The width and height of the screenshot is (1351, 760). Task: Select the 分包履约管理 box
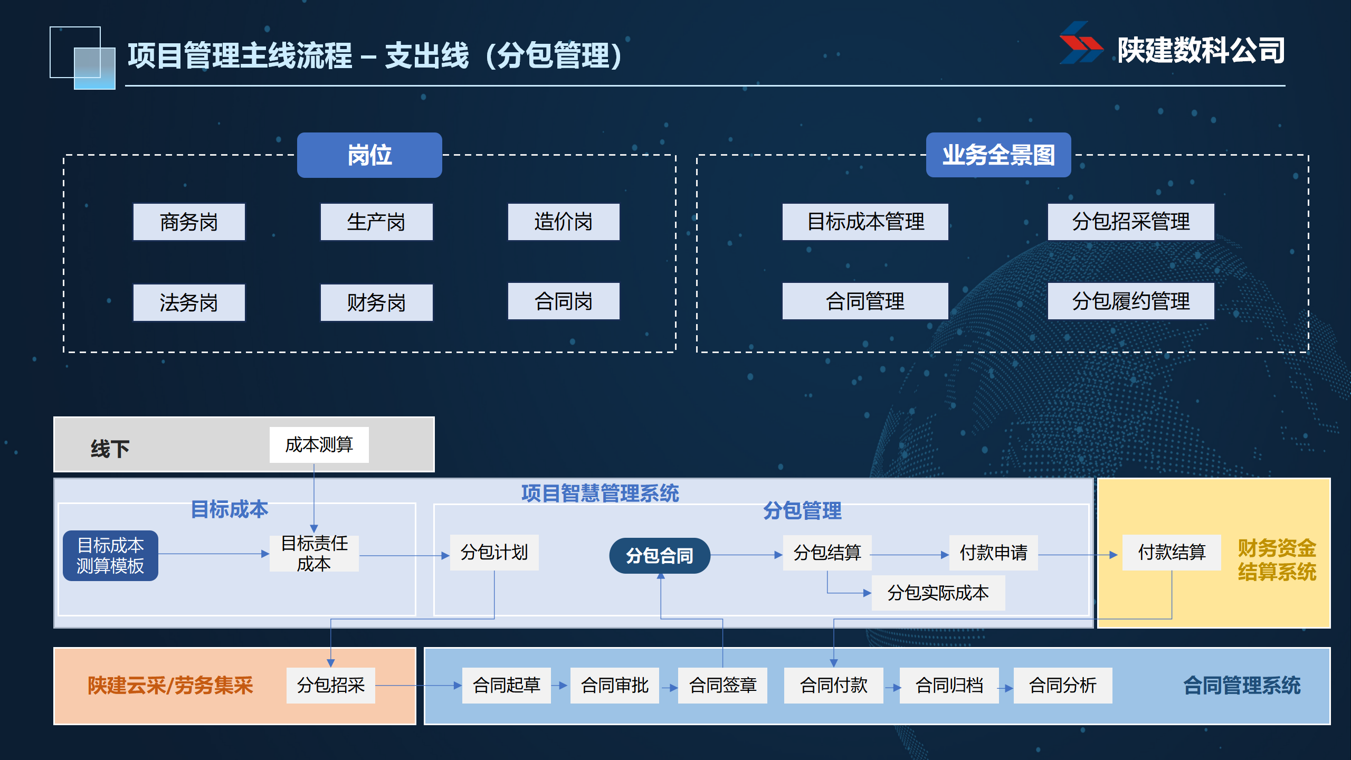pos(1130,301)
